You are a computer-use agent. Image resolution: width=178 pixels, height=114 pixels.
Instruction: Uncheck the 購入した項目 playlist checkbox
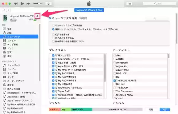[x=53, y=56]
